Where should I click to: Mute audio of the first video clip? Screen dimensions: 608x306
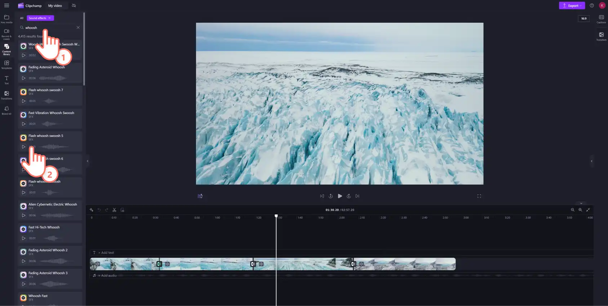[98, 264]
